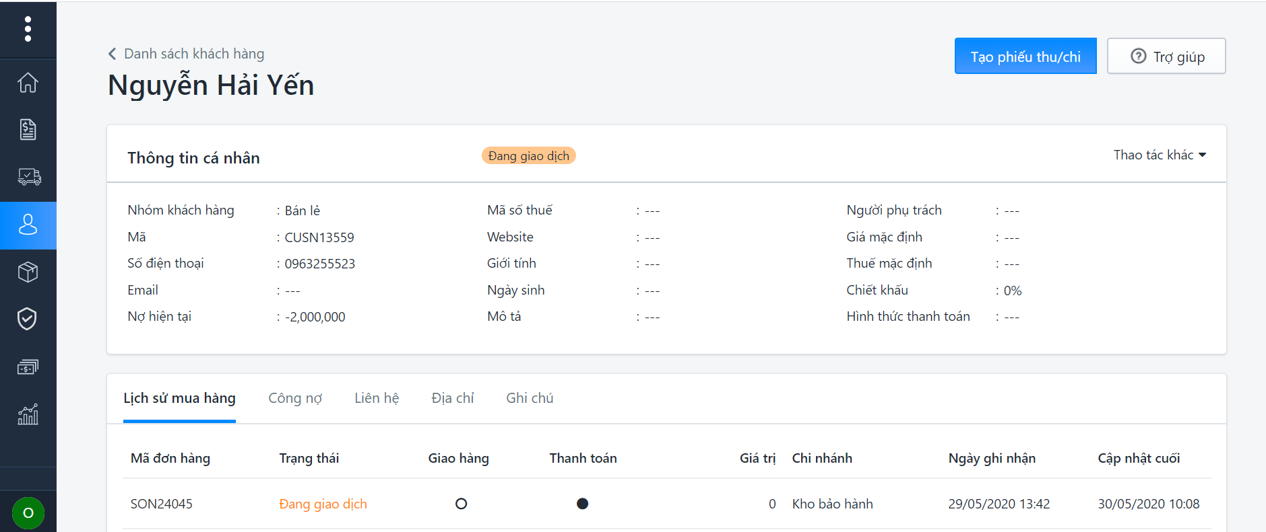Open Trợ giúp help button
The image size is (1266, 532).
(1166, 56)
